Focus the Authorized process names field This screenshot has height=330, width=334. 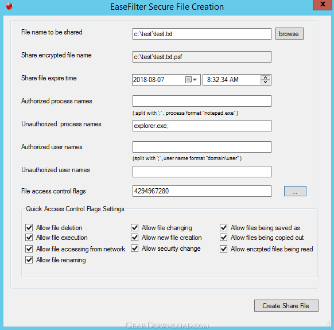(x=202, y=101)
